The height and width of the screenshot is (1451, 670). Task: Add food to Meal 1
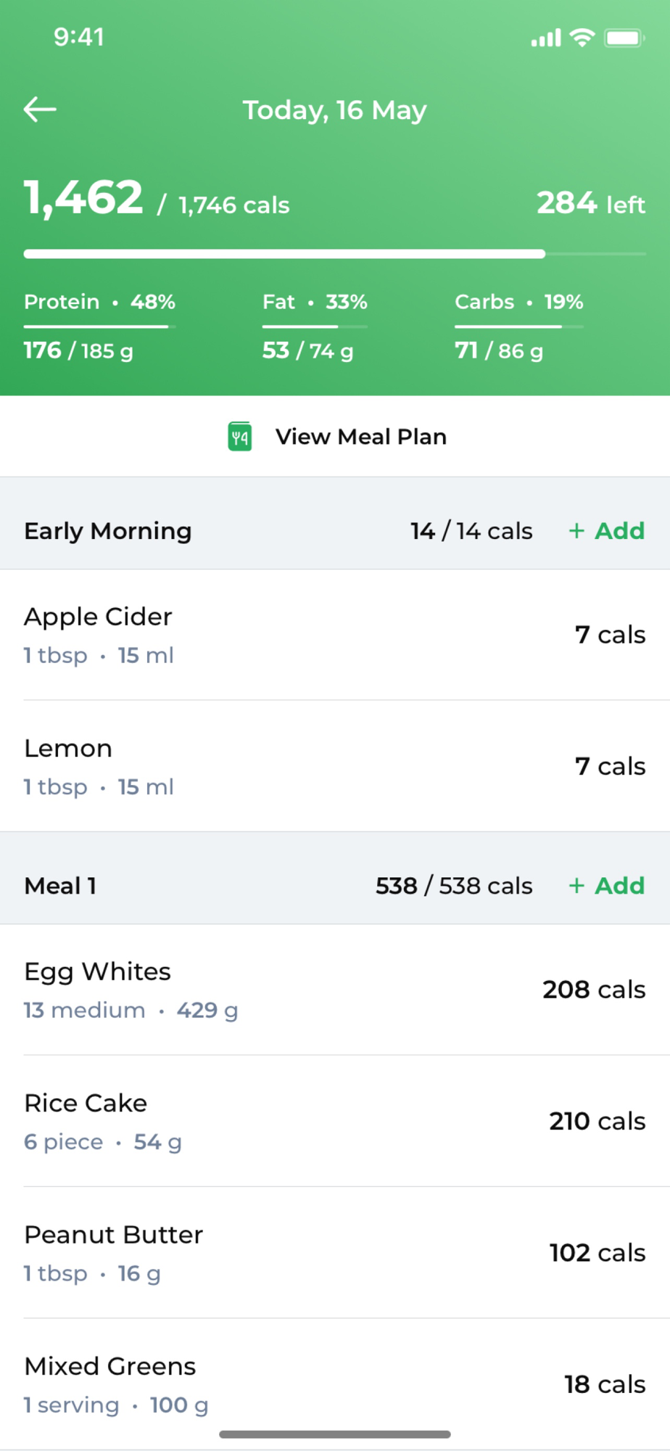point(607,886)
